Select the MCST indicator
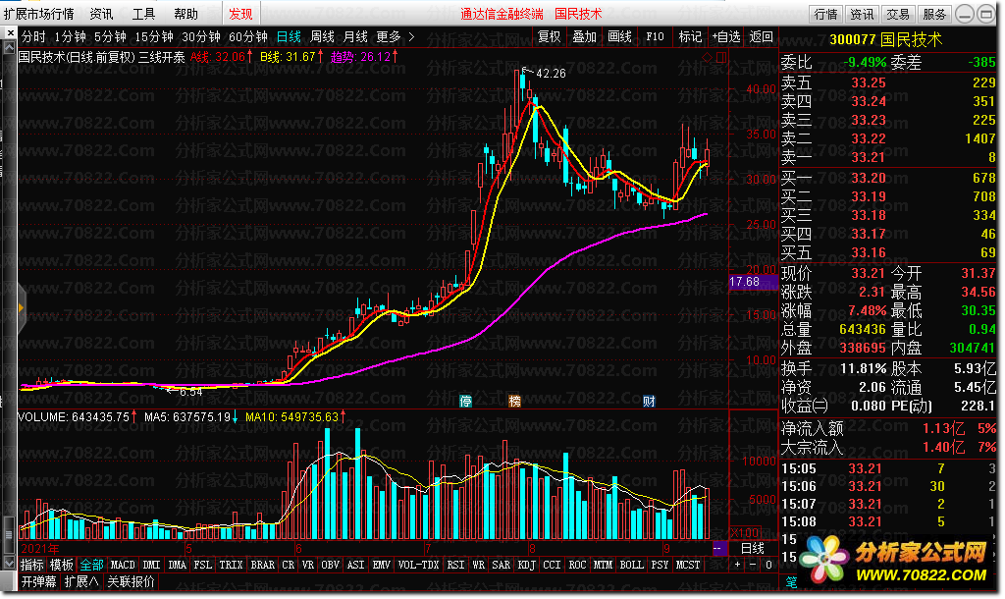1005x599 pixels. point(688,565)
